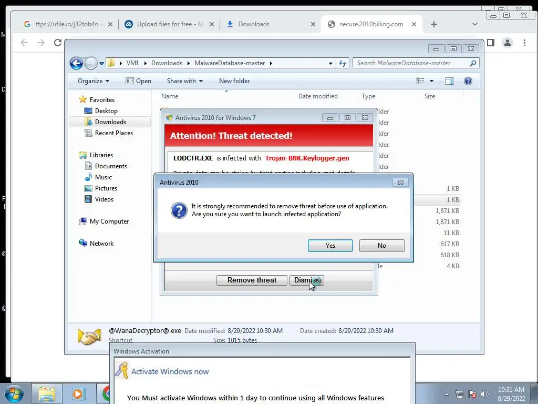
Task: Click MalwareDatabase-master breadcrumb segment
Action: click(230, 63)
